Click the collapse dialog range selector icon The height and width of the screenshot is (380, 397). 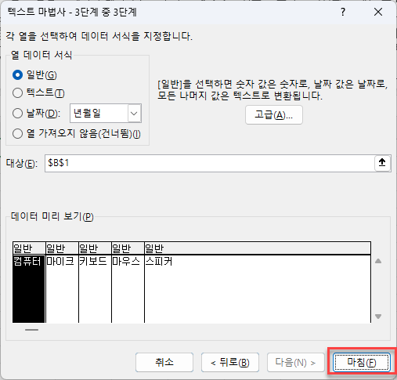coord(382,163)
